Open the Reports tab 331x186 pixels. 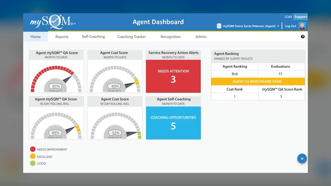62,37
